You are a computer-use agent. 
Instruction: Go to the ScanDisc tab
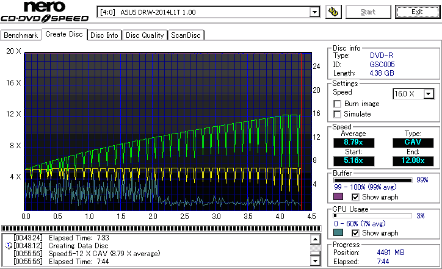click(186, 35)
